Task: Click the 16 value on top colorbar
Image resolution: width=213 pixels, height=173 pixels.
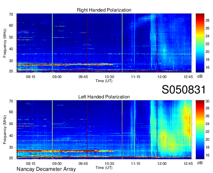Action: (x=207, y=67)
